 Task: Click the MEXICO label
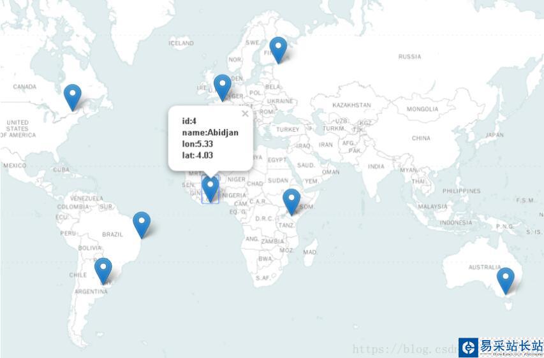click(15, 166)
